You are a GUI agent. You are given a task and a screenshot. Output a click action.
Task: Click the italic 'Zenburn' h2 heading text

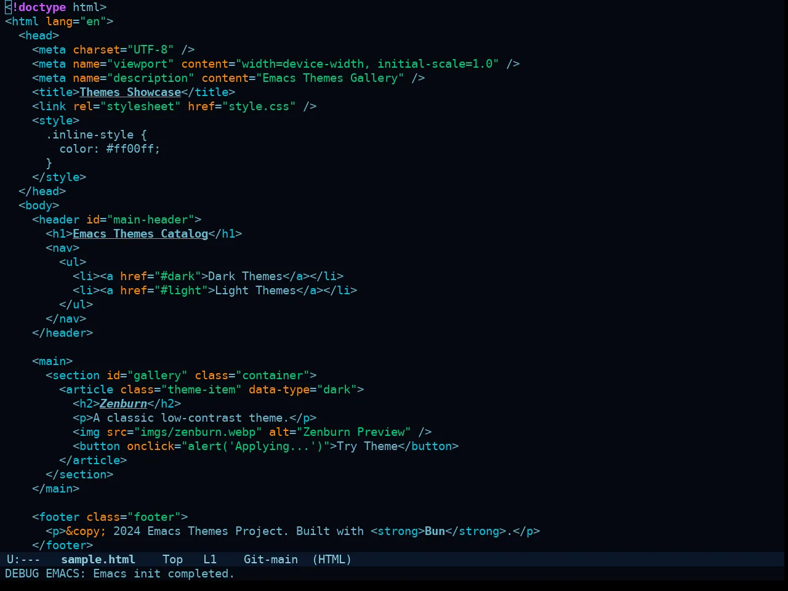tap(124, 404)
